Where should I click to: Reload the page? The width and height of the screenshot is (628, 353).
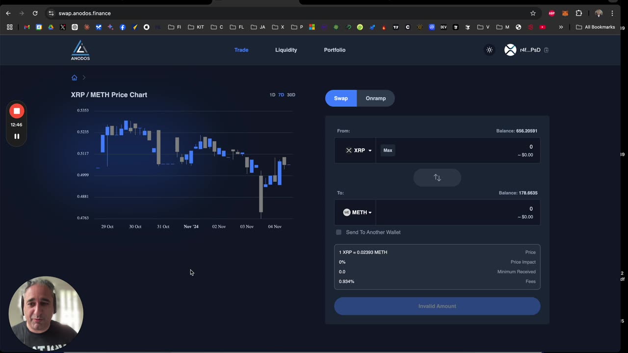pos(35,13)
